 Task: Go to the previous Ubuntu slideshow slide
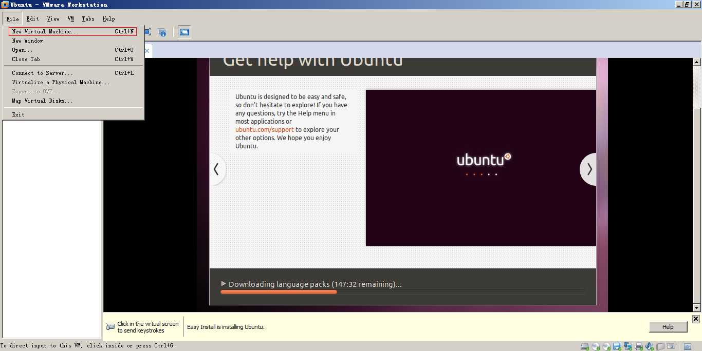coord(217,169)
